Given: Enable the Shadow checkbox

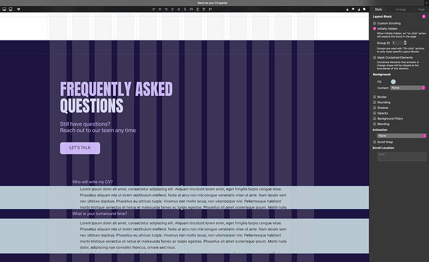Looking at the screenshot, I should point(374,108).
